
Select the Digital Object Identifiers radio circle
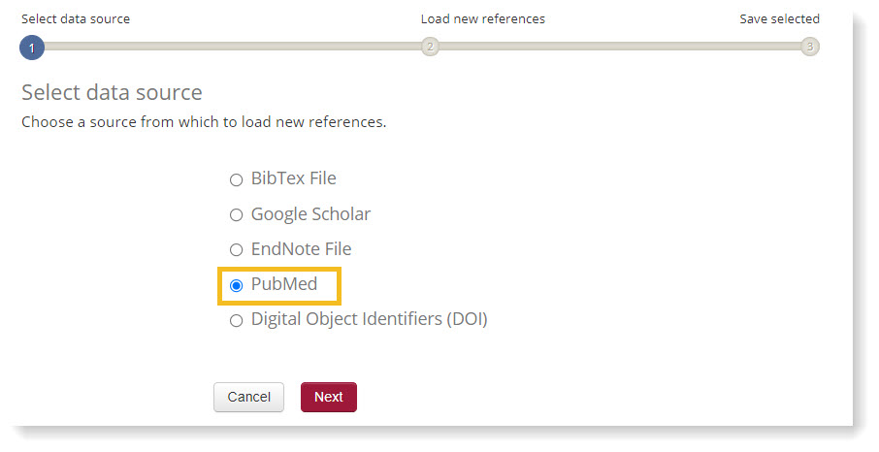pos(236,321)
